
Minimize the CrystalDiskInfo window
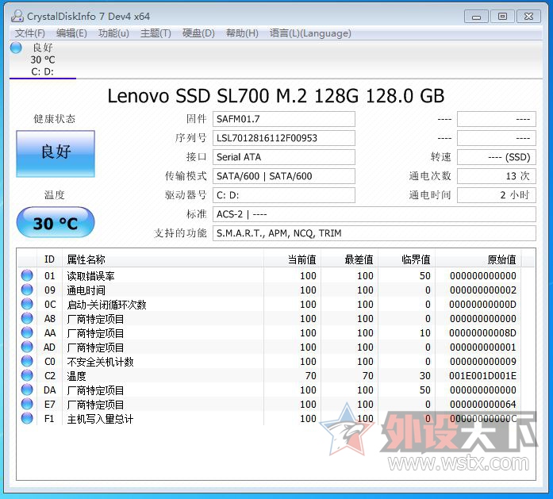click(477, 16)
